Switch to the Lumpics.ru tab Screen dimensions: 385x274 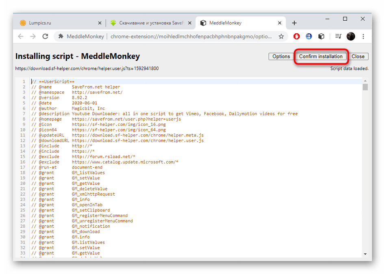[57, 23]
